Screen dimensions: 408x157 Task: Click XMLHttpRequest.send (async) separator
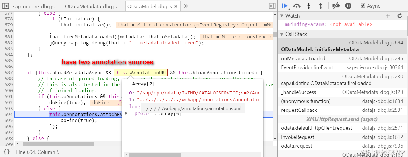pos(342,119)
